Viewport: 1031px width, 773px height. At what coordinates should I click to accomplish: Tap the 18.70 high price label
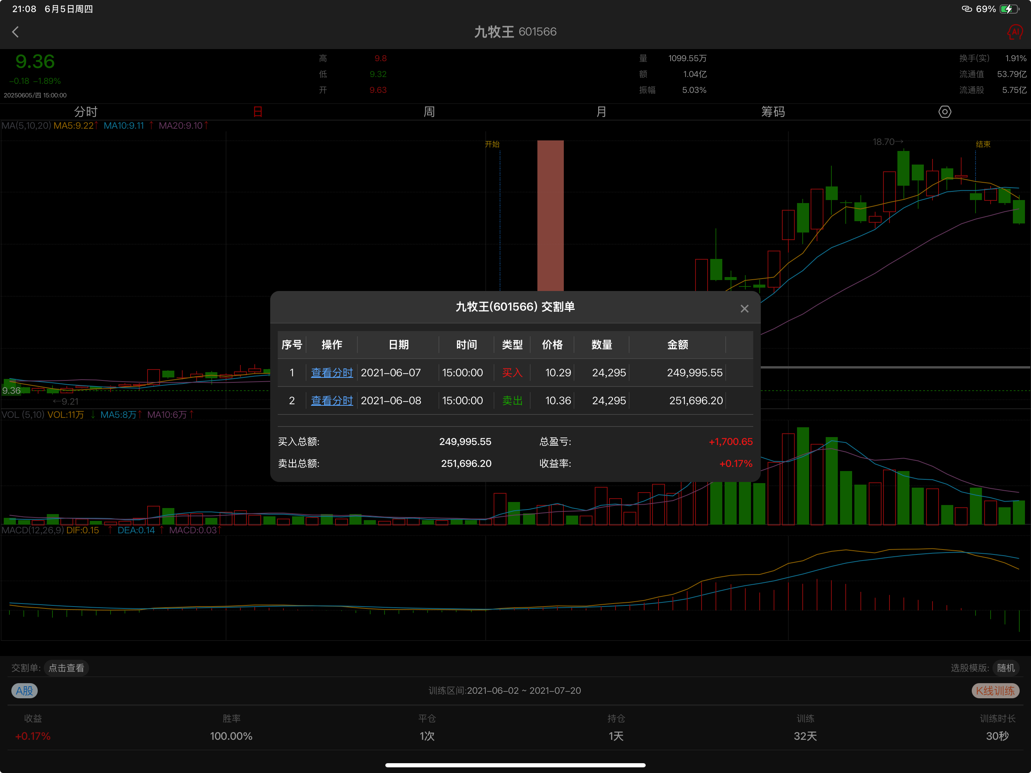coord(888,142)
